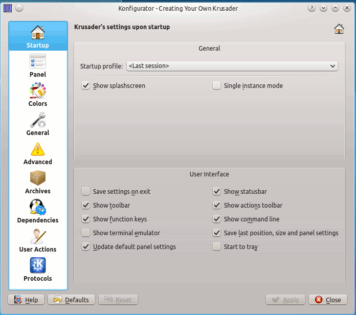Open the Colors paint bucket icon
The image size is (356, 315).
tap(38, 91)
